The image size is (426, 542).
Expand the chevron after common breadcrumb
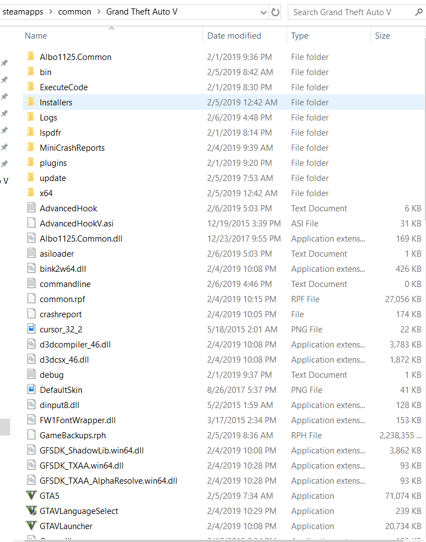(99, 12)
